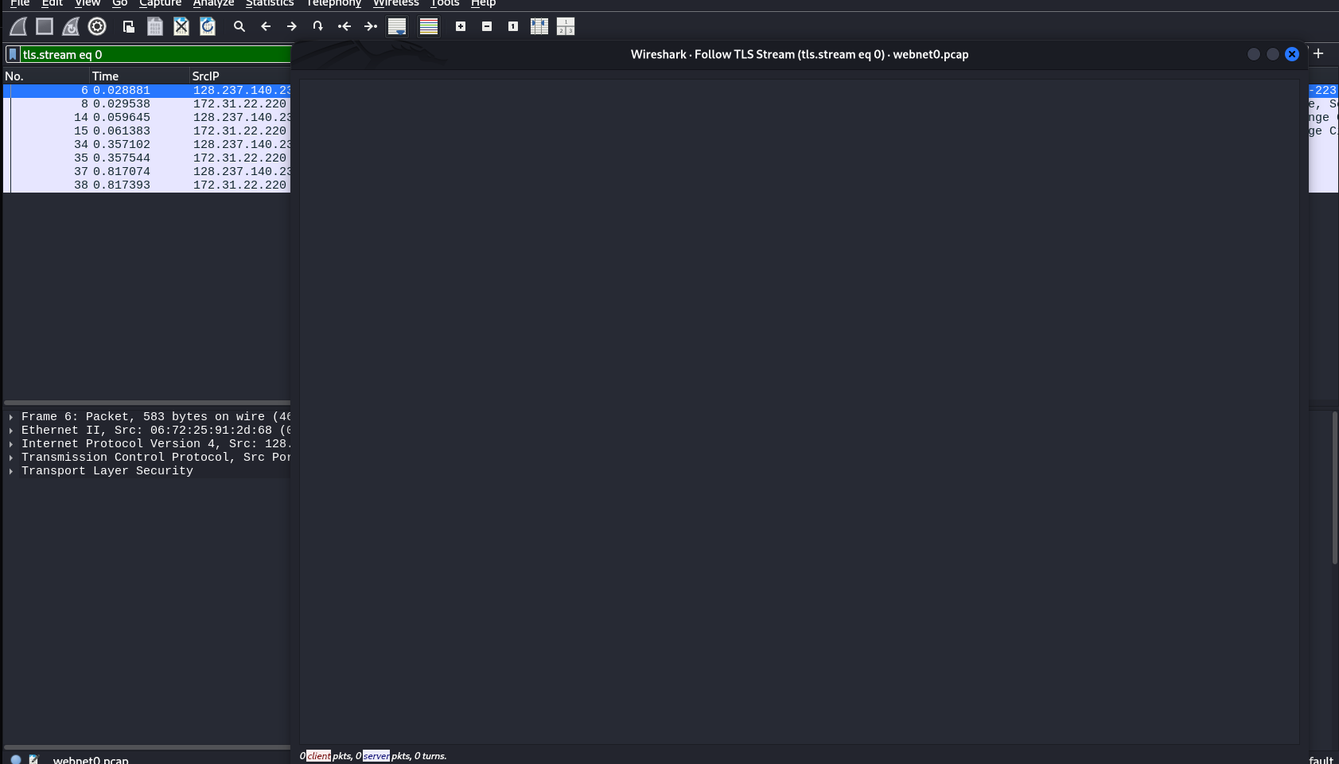
Task: Open capture options gear icon
Action: click(x=97, y=26)
